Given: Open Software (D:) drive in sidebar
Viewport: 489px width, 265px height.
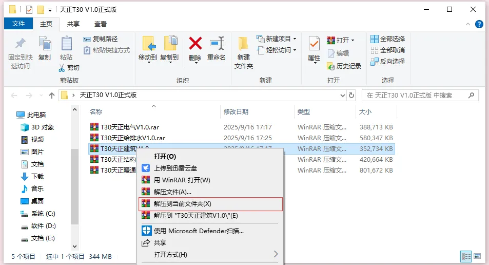Looking at the screenshot, I should 38,226.
